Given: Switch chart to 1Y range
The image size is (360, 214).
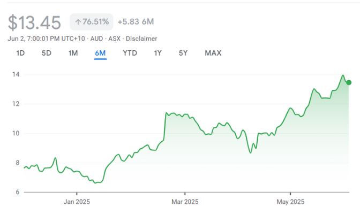Looking at the screenshot, I should tap(158, 53).
